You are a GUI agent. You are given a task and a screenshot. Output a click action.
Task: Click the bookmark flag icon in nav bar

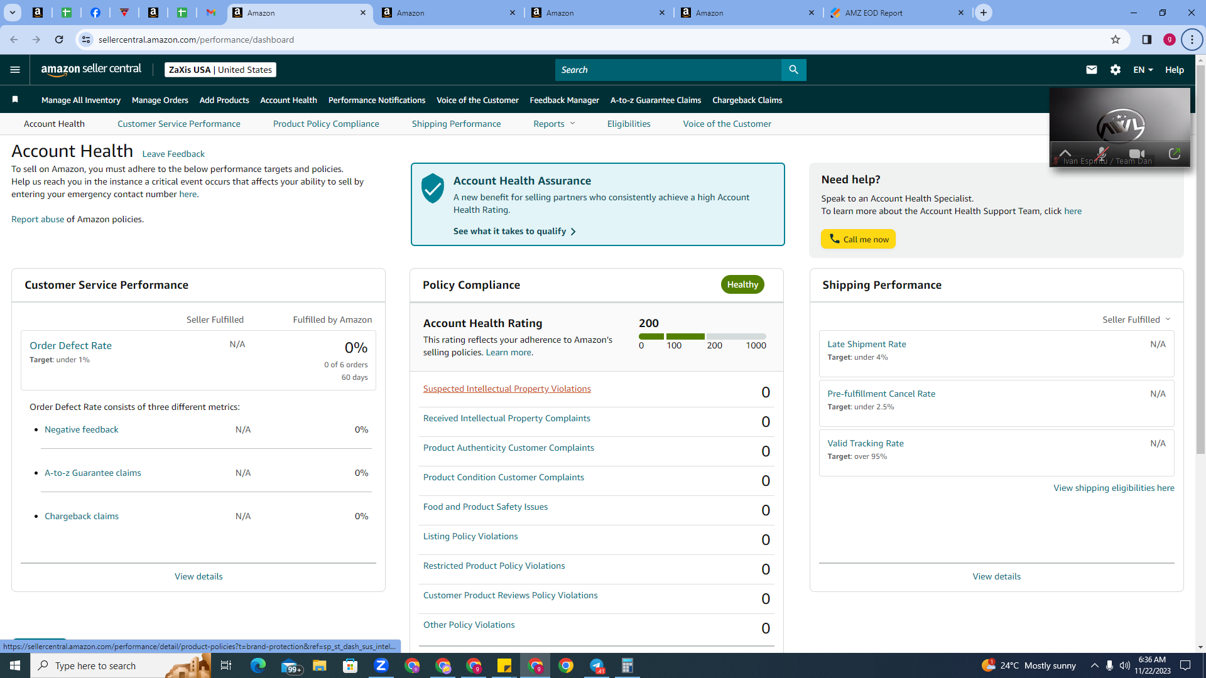click(16, 100)
